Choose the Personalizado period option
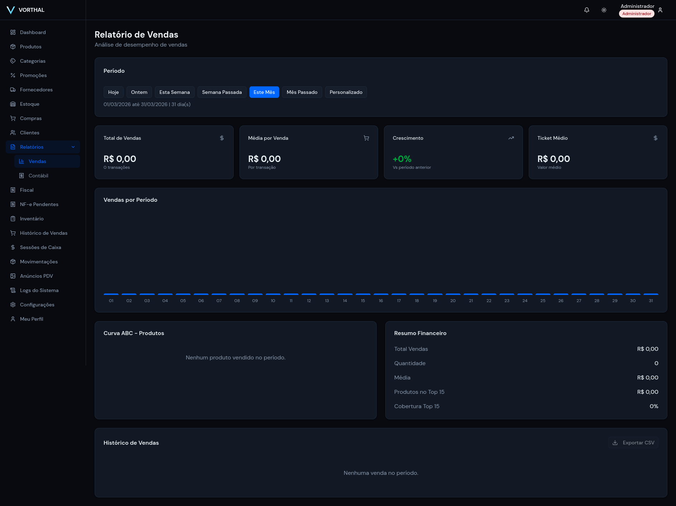The height and width of the screenshot is (506, 676). click(x=346, y=92)
